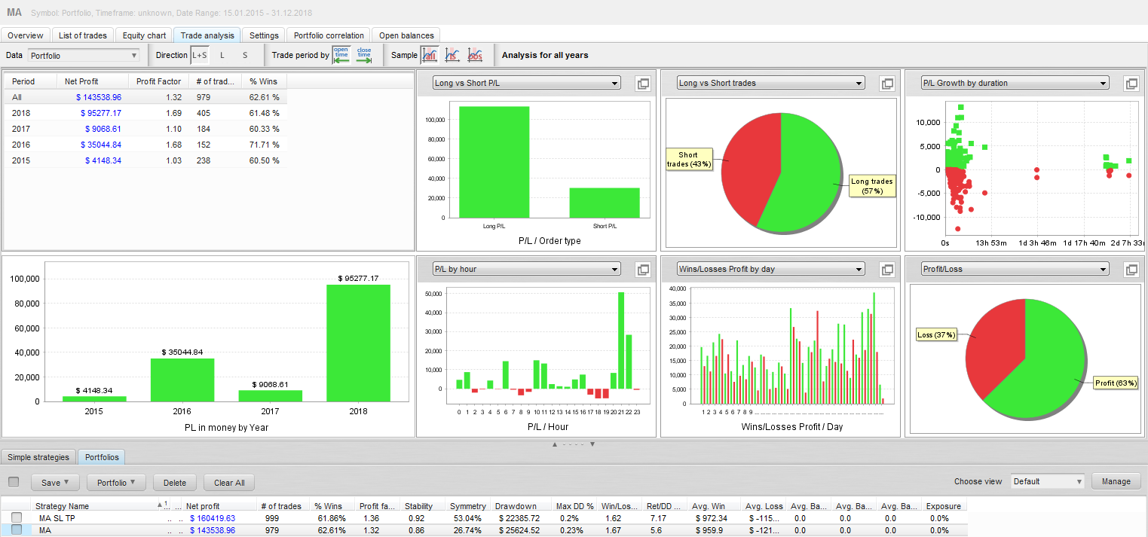The image size is (1148, 537).
Task: Select the 'all' sample icon
Action: [430, 55]
